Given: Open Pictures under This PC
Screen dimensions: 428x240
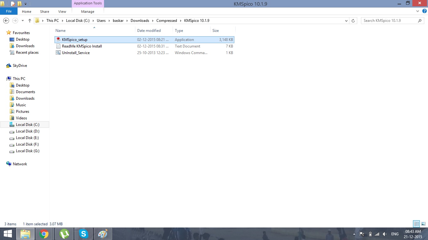Looking at the screenshot, I should pos(23,112).
